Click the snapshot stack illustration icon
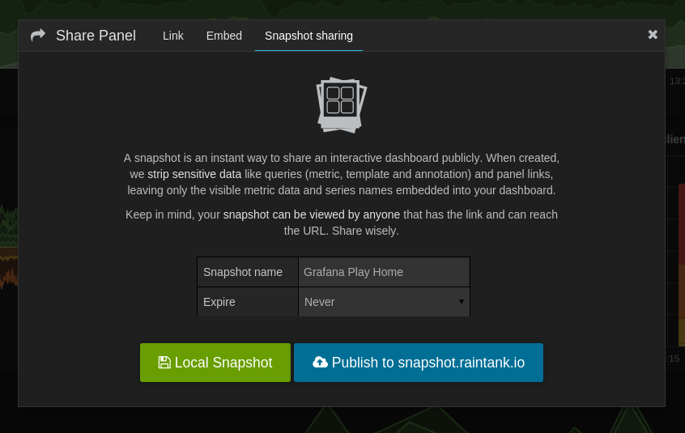 tap(342, 105)
